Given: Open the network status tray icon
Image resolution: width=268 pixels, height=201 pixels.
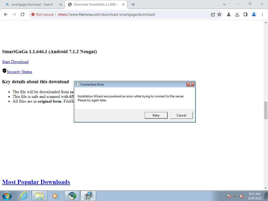Looking at the screenshot, I should (235, 196).
